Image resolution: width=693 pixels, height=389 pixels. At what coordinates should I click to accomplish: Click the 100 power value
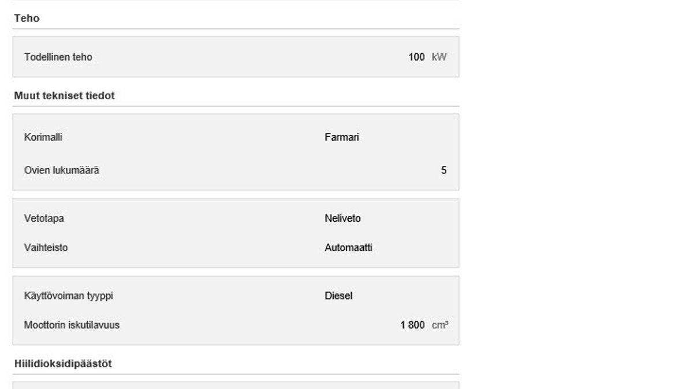[x=416, y=57]
